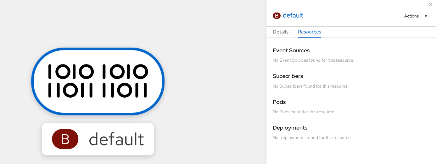This screenshot has width=436, height=164.
Task: Click empty canvas area right of the node
Action: [214, 81]
